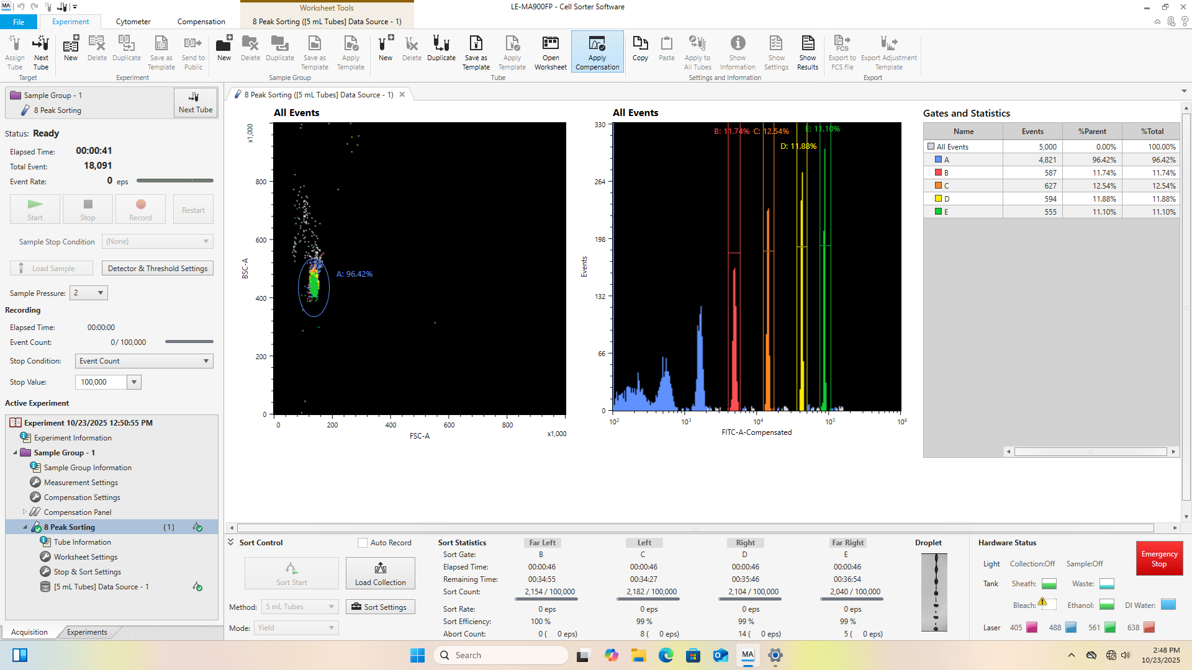Click the Load Collection button
The image size is (1192, 670).
(380, 573)
